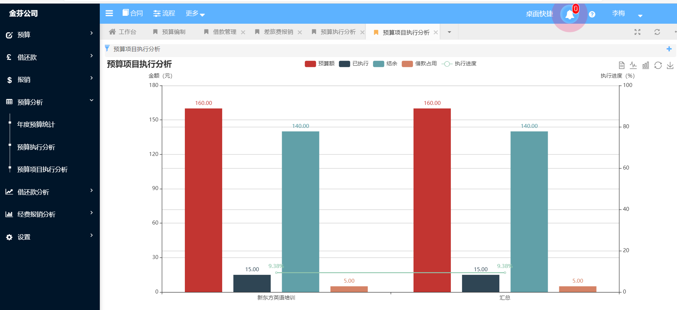Click the 汇总 140.00 结余 bar
This screenshot has height=310, width=677.
pyautogui.click(x=529, y=212)
